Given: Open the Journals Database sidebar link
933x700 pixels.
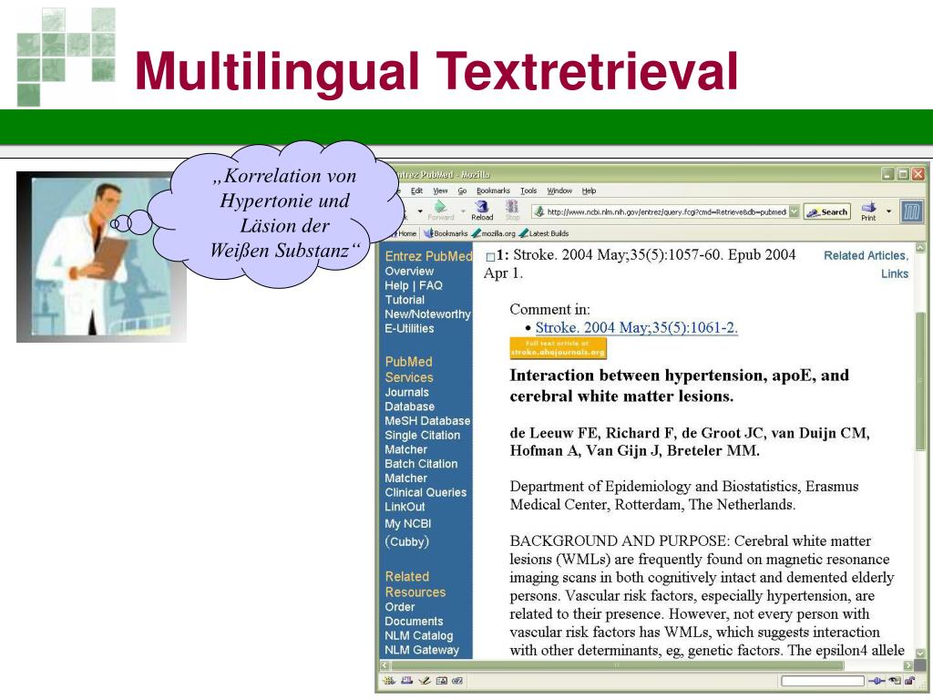Looking at the screenshot, I should click(x=409, y=399).
